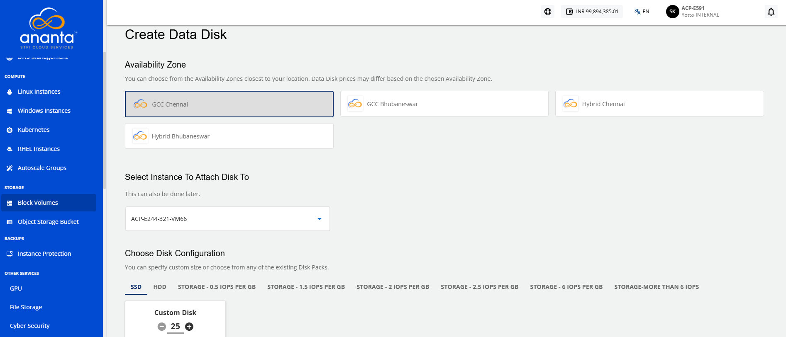The height and width of the screenshot is (337, 786).
Task: Select Hybrid Chennai availability zone
Action: point(659,104)
